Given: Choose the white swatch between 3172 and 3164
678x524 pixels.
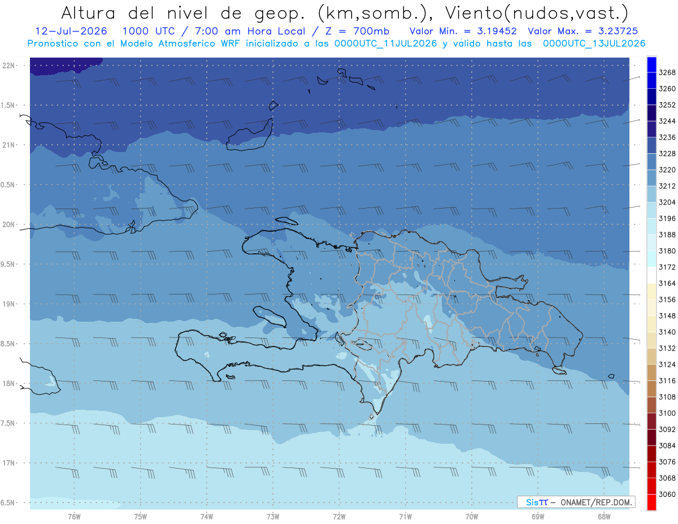Looking at the screenshot, I should 651,275.
